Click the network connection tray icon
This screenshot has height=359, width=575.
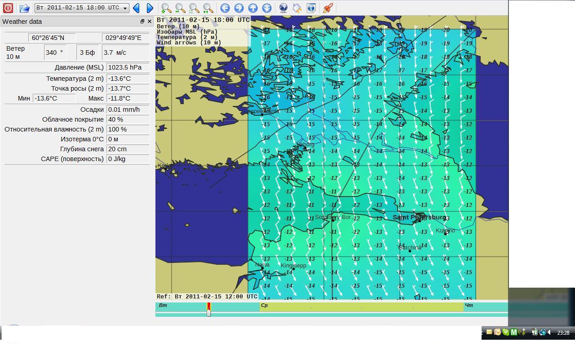pyautogui.click(x=542, y=333)
